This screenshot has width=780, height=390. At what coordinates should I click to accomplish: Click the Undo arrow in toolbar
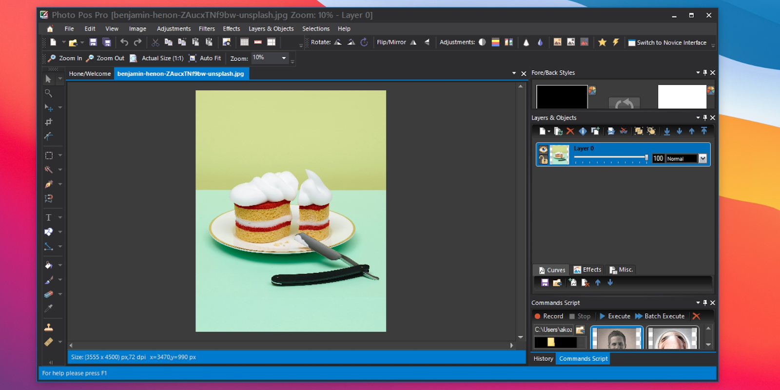point(124,42)
